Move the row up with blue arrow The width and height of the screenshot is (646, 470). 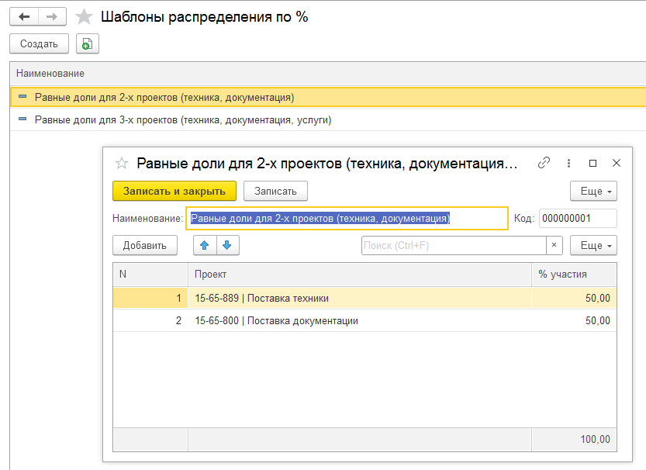click(x=205, y=245)
